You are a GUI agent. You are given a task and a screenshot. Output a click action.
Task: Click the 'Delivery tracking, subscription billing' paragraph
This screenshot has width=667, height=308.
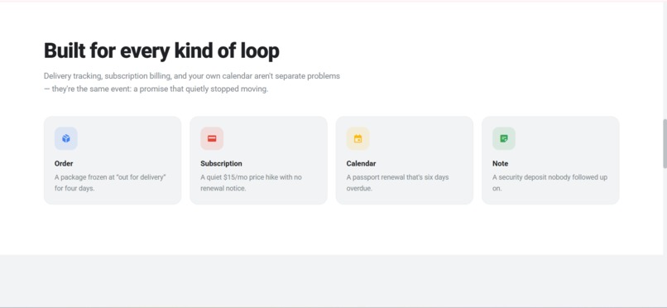click(192, 83)
